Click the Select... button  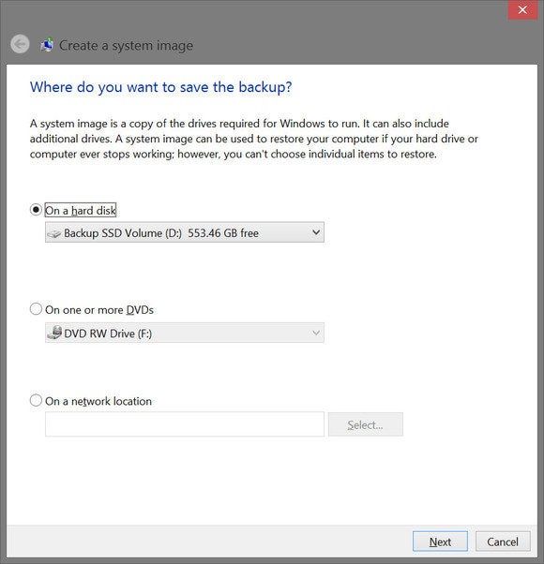pyautogui.click(x=366, y=424)
